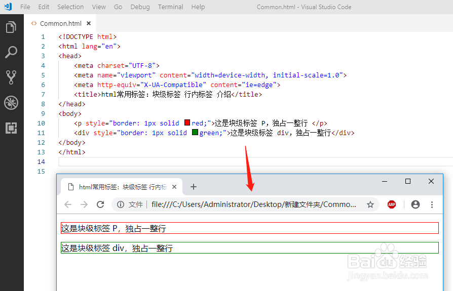The width and height of the screenshot is (453, 291).
Task: Place cursor on empty line 14
Action: [256, 162]
